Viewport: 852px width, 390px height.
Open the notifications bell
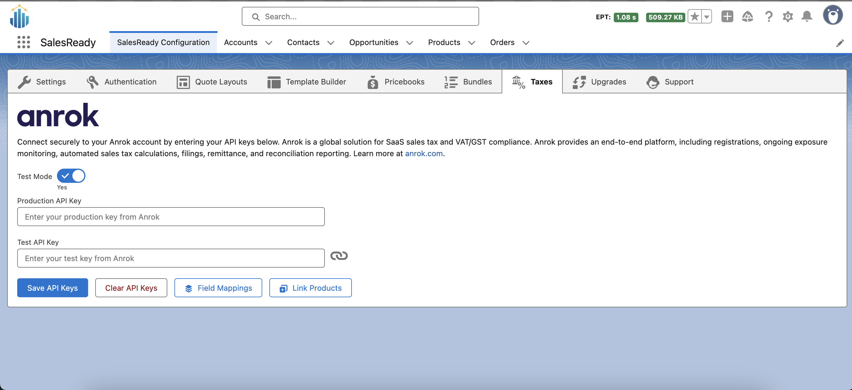pos(807,17)
